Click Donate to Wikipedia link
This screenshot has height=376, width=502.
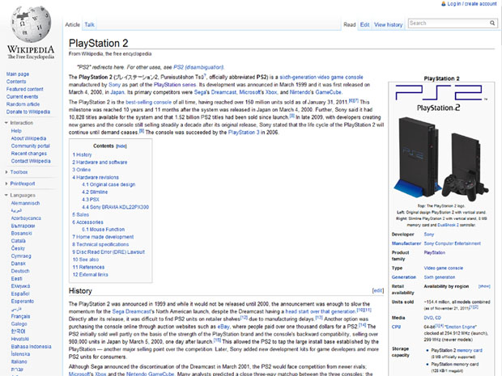tap(28, 112)
